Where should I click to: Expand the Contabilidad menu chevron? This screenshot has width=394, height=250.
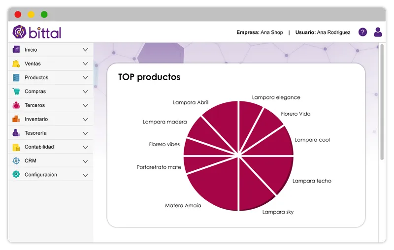(x=85, y=147)
